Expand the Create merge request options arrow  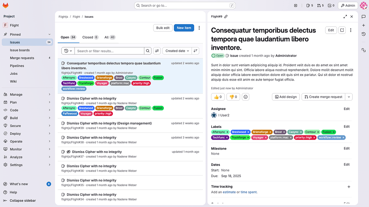[349, 97]
